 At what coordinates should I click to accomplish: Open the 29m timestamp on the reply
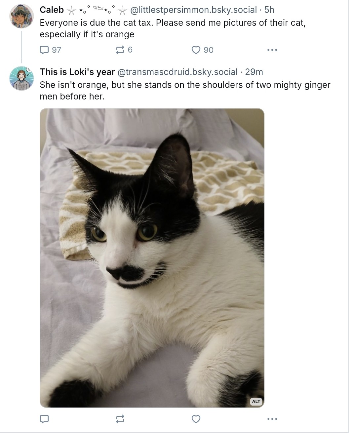coord(254,72)
